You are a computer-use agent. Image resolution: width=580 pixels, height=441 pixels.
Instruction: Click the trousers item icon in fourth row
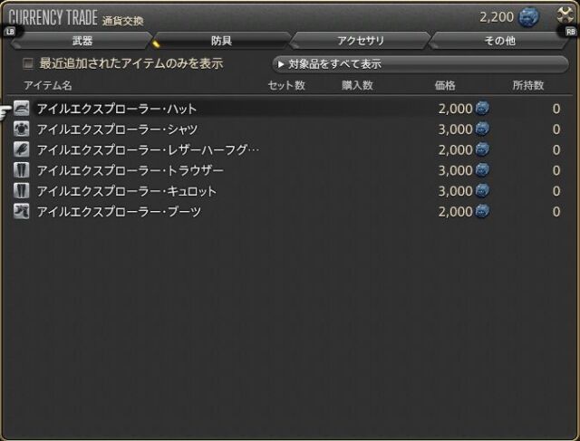click(22, 171)
